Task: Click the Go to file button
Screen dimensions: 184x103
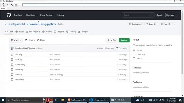Action: click(x=112, y=40)
